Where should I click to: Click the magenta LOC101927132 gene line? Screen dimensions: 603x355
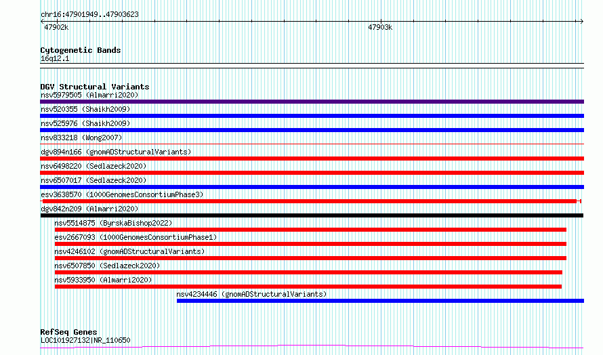312,347
